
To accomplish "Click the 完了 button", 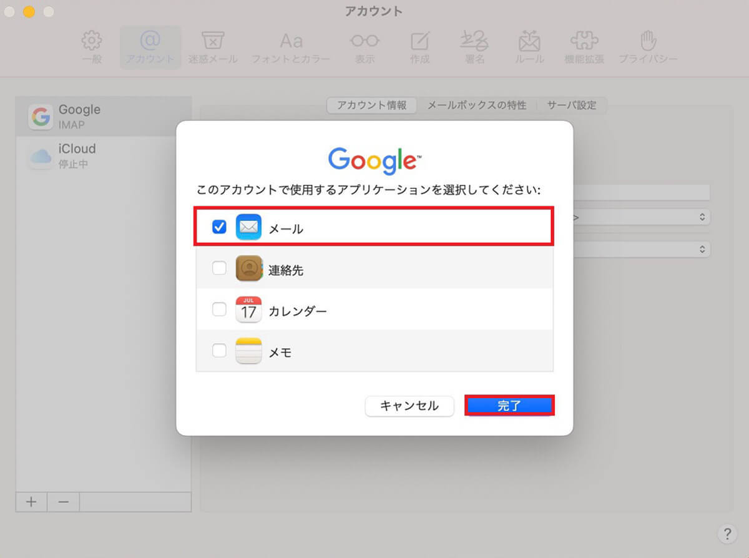I will coord(509,406).
